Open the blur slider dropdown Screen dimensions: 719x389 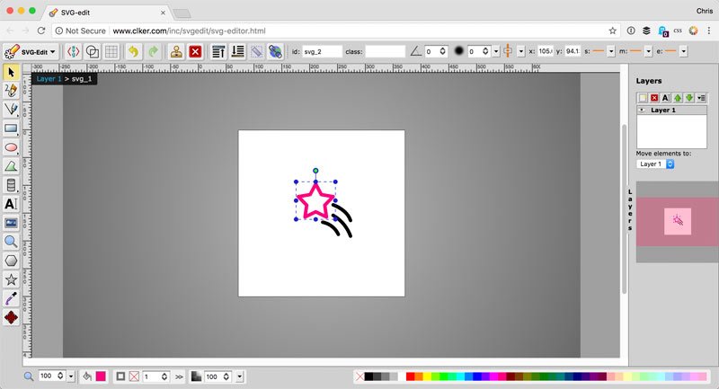(x=496, y=52)
